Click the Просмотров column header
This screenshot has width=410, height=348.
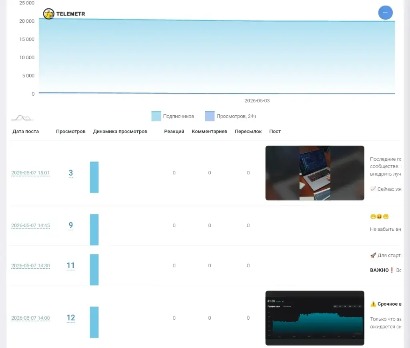[70, 132]
